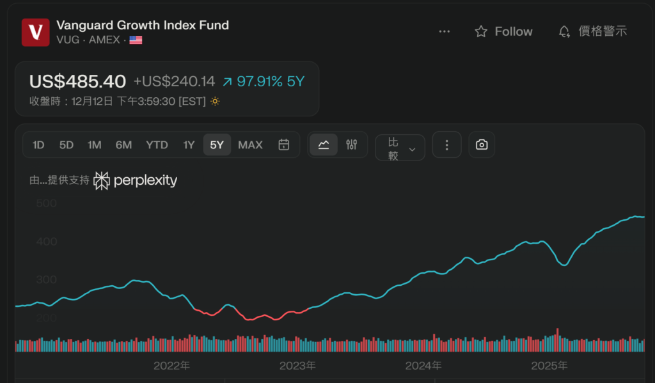This screenshot has width=655, height=383.
Task: Select the 1D time range
Action: [38, 145]
